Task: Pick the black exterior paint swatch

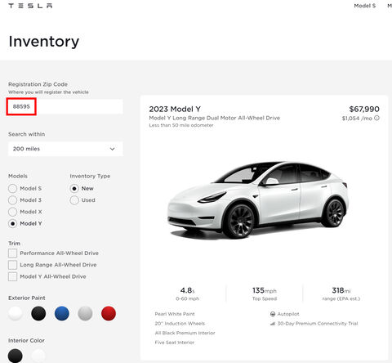Action: click(38, 313)
